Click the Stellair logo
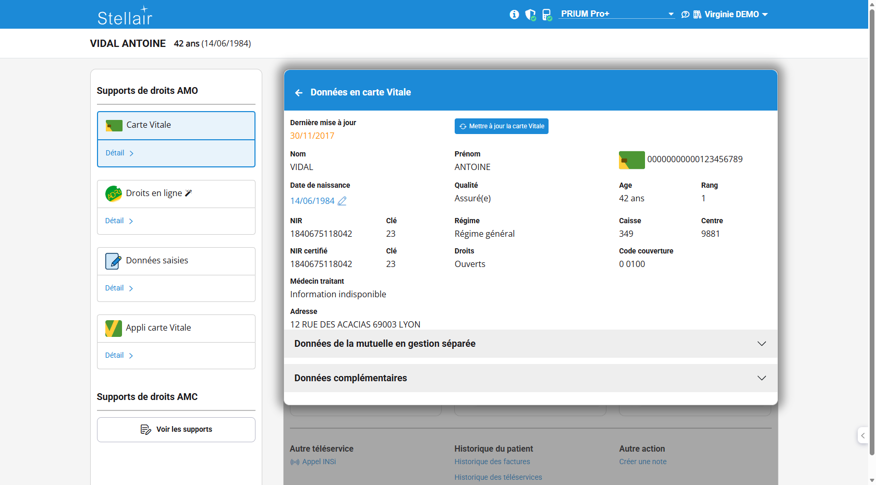The image size is (876, 485). (125, 16)
